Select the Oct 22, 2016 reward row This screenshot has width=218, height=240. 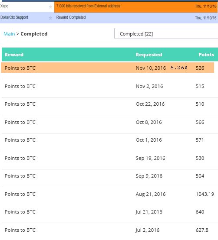(x=110, y=104)
